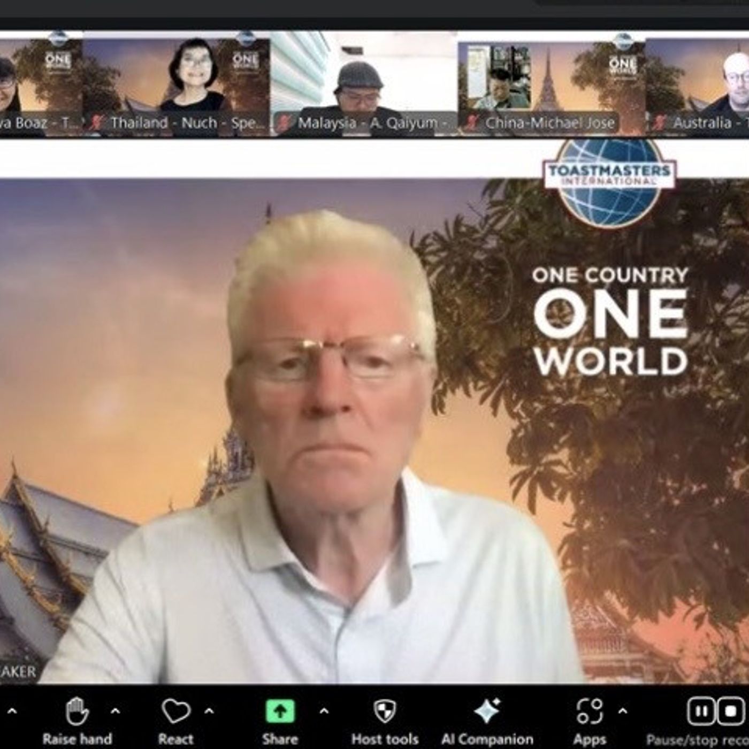Pause the recording
Image resolution: width=749 pixels, height=749 pixels.
[701, 712]
